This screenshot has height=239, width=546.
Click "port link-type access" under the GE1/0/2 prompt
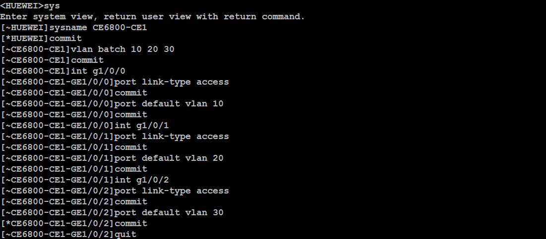tap(172, 191)
